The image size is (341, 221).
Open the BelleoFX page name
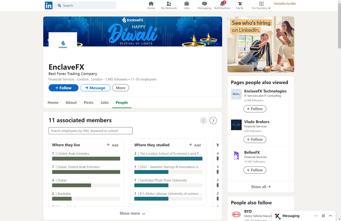252,152
